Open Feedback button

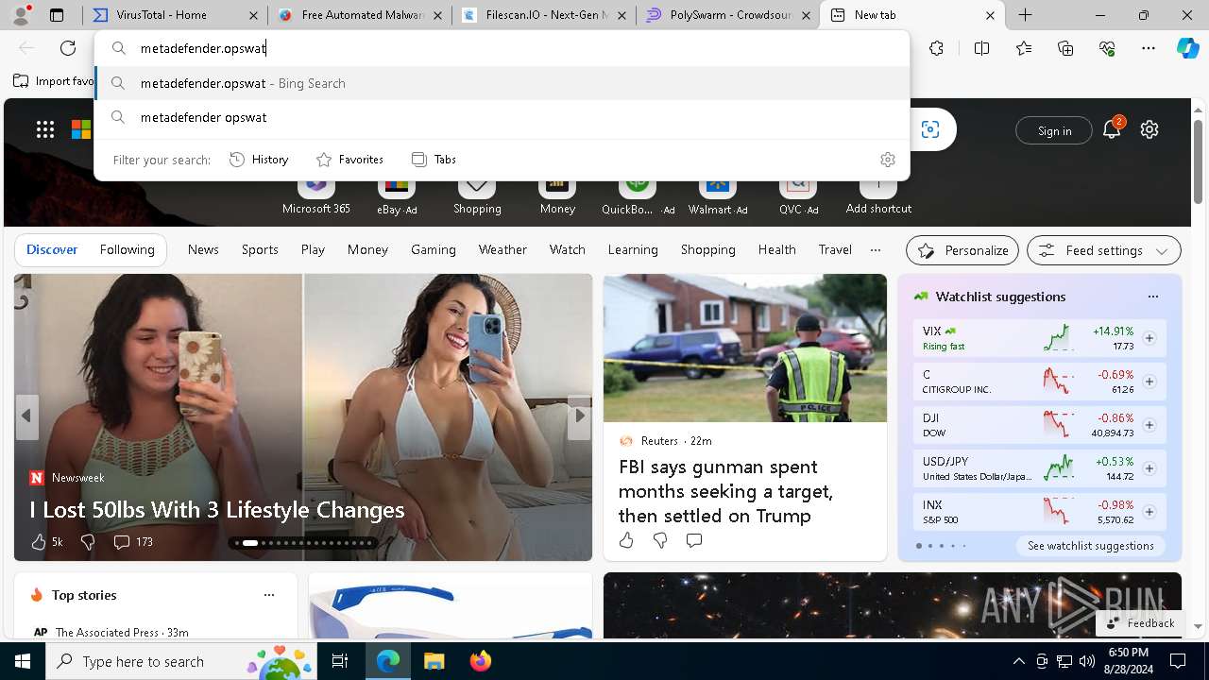tap(1139, 623)
